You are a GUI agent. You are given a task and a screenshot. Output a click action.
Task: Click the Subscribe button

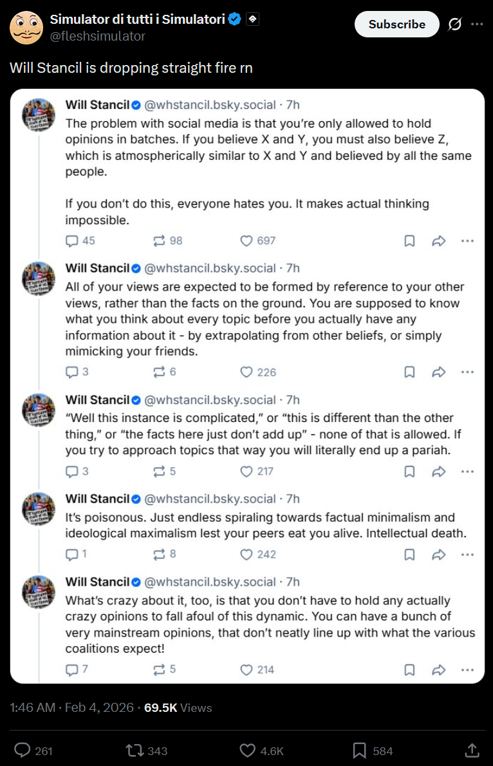396,24
